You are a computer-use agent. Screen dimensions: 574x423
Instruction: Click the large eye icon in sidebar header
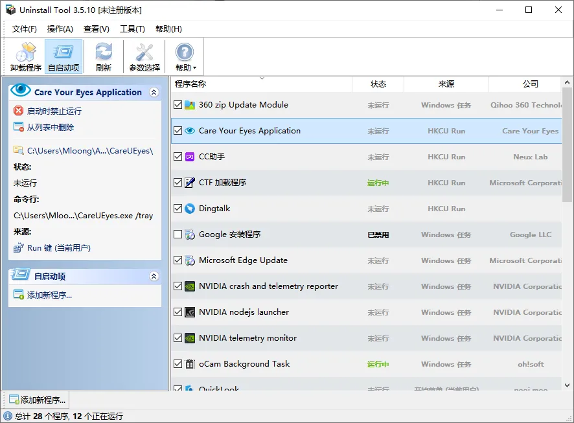click(x=21, y=89)
